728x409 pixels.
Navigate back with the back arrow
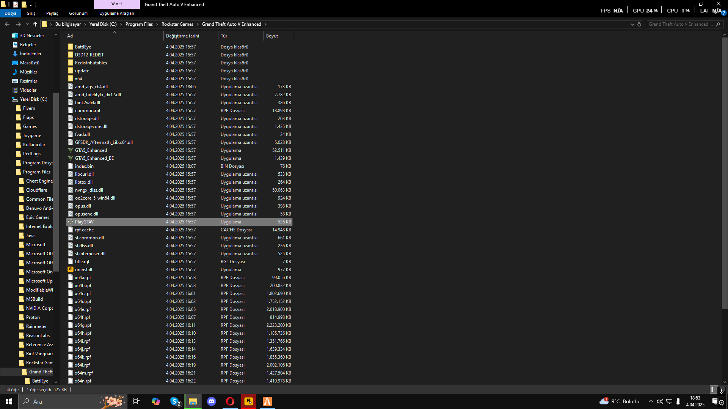pyautogui.click(x=7, y=24)
